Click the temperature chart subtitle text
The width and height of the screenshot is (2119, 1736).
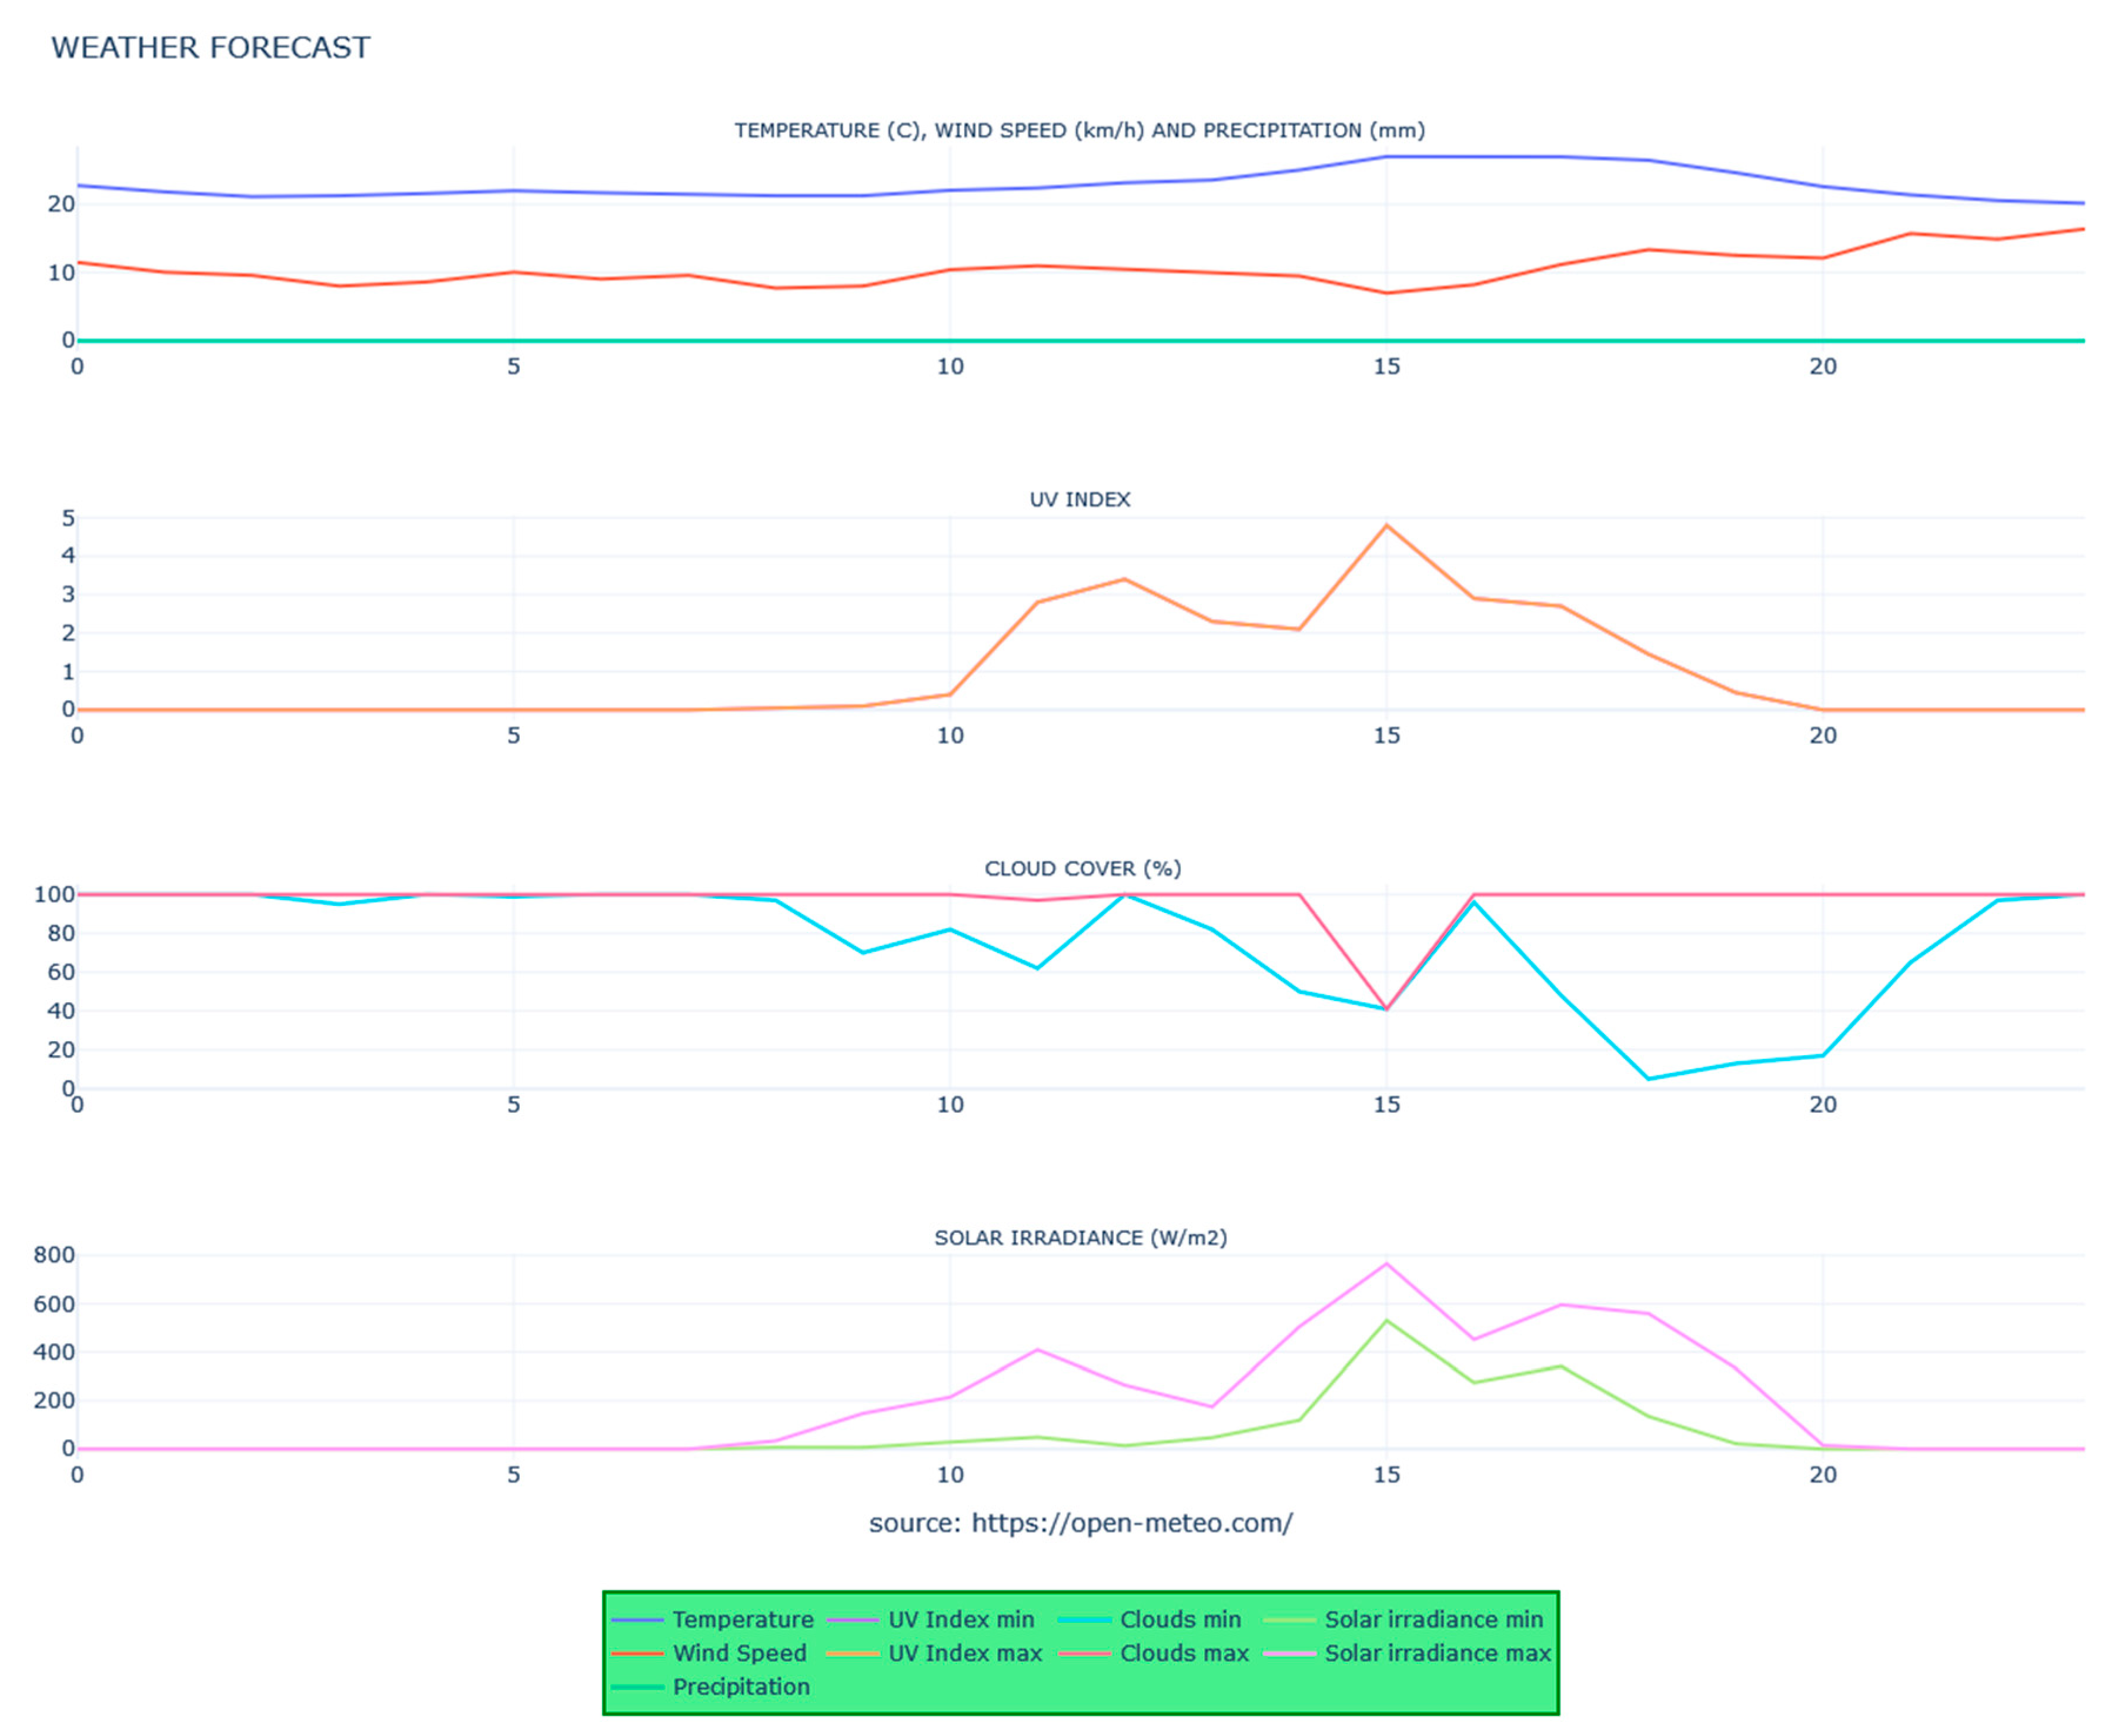[1079, 130]
